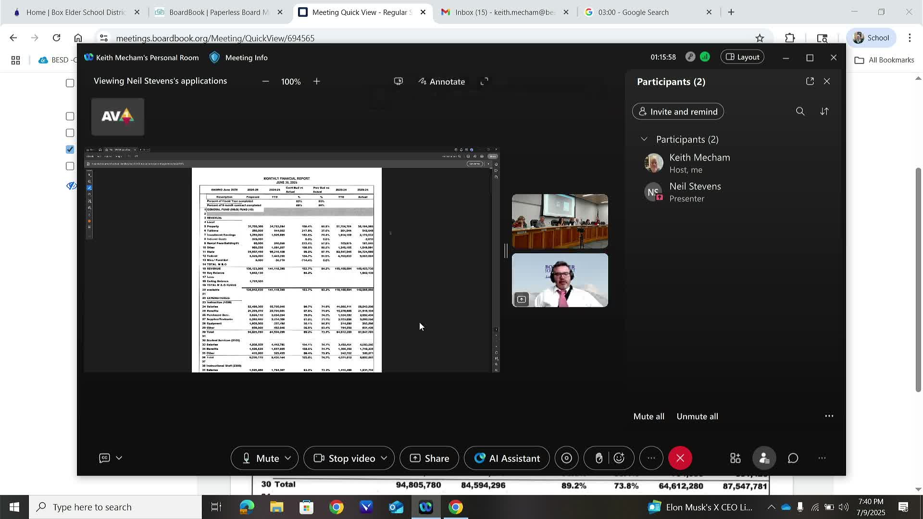Expand Stop video options arrow

(x=384, y=458)
